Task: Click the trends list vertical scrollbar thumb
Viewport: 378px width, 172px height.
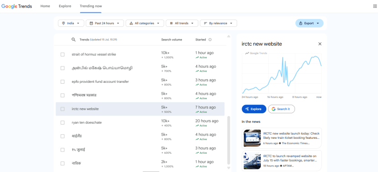Action: [228, 140]
